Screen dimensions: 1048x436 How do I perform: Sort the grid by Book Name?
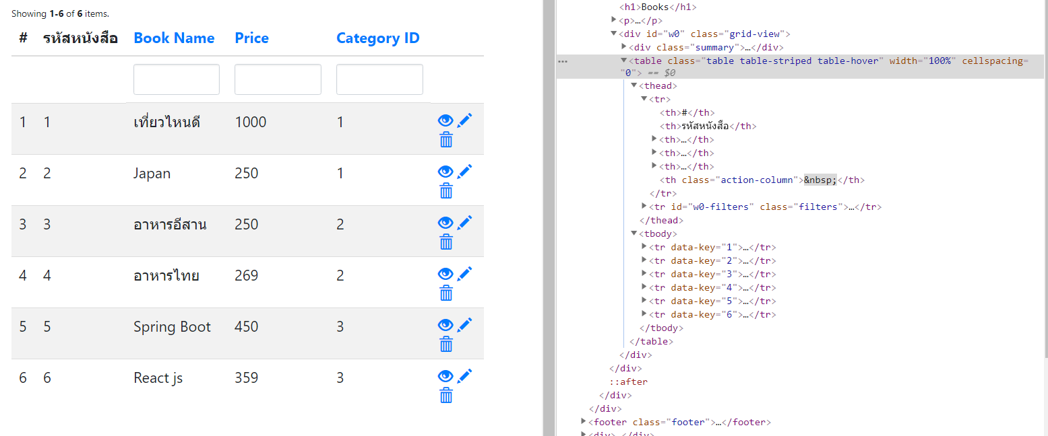[x=174, y=38]
